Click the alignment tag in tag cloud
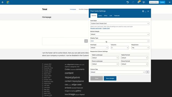The image size is (172, 97). pyautogui.click(x=70, y=65)
